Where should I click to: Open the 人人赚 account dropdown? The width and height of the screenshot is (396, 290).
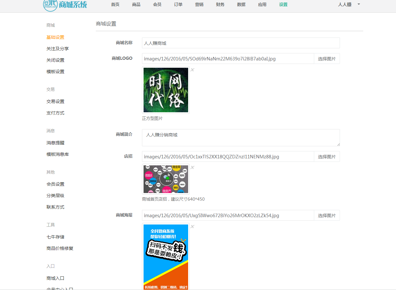pos(349,5)
